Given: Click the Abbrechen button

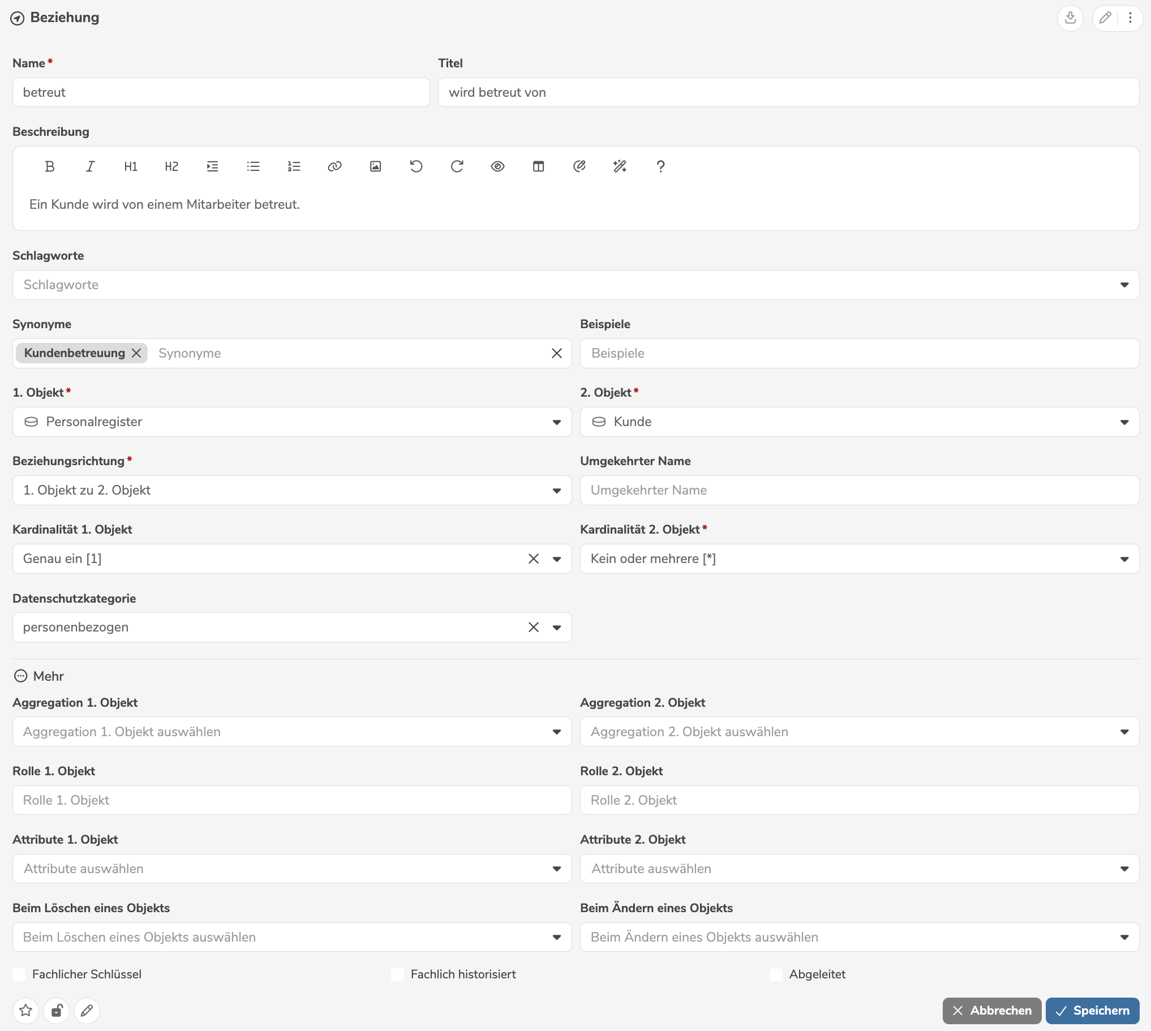Looking at the screenshot, I should pos(991,1011).
